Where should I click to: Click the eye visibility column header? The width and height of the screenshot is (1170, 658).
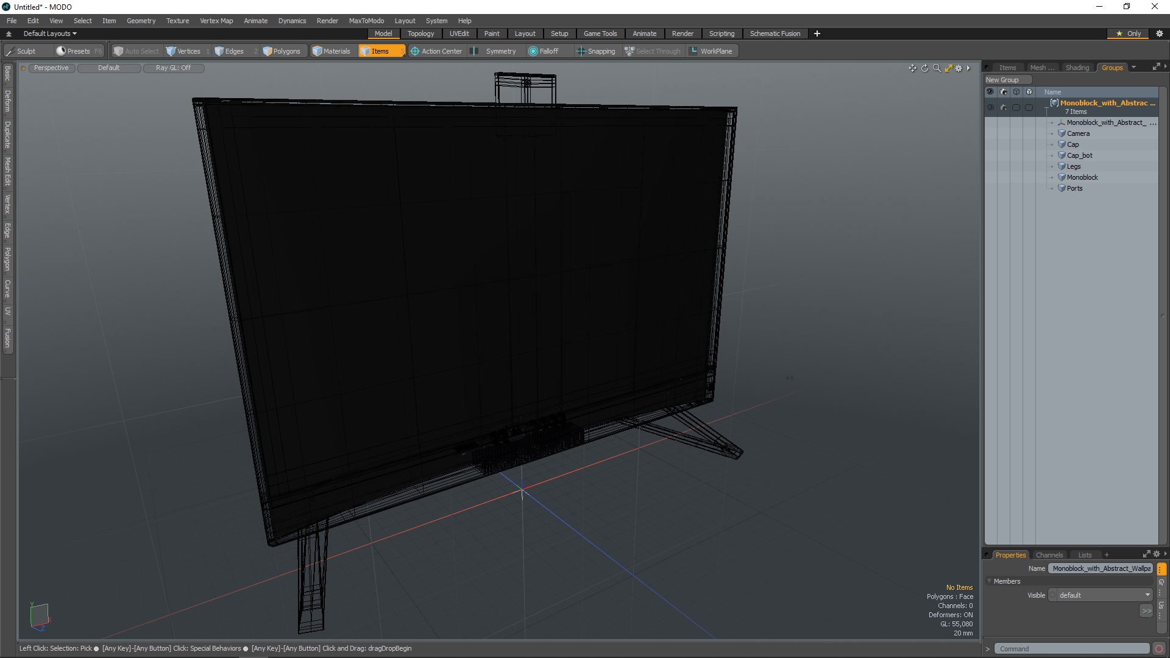point(990,92)
